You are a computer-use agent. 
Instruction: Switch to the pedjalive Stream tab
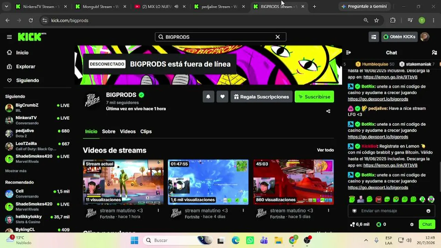click(219, 7)
